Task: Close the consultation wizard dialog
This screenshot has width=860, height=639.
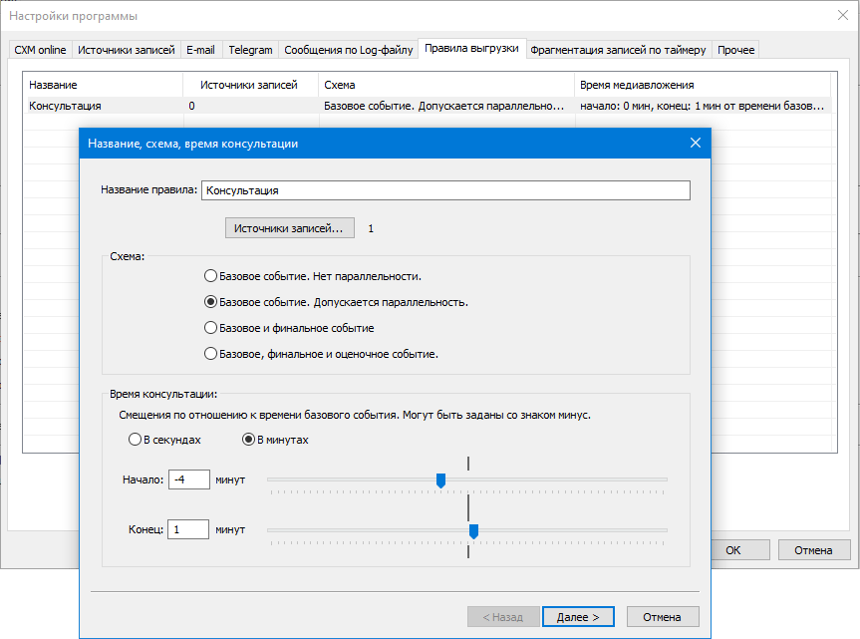Action: tap(695, 144)
